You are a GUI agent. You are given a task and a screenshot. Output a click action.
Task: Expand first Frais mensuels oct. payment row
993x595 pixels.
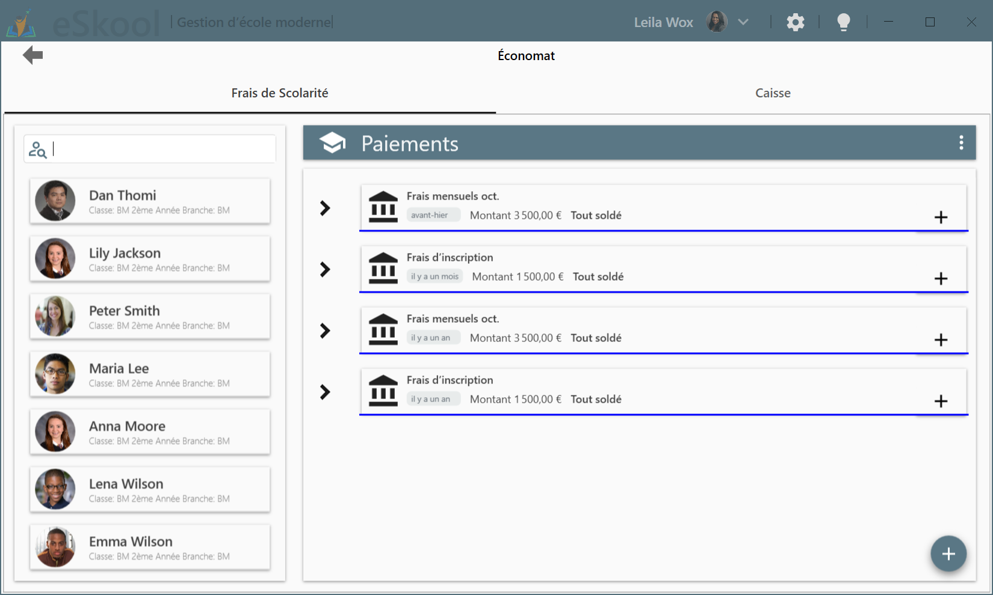click(325, 209)
